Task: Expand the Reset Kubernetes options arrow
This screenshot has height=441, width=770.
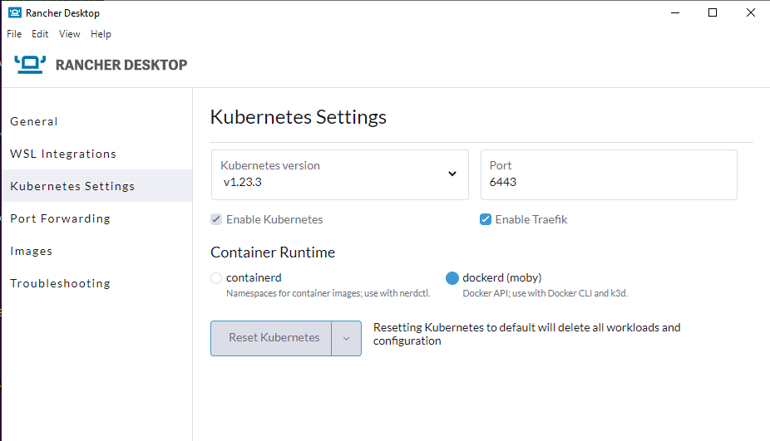Action: (x=346, y=338)
